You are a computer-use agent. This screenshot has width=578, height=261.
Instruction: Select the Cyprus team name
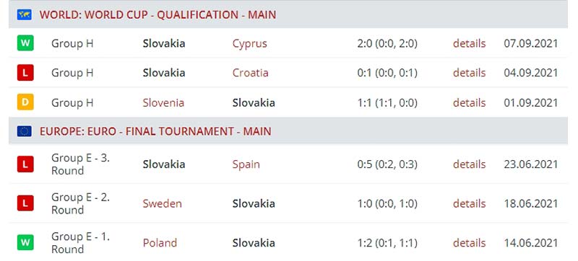(249, 44)
